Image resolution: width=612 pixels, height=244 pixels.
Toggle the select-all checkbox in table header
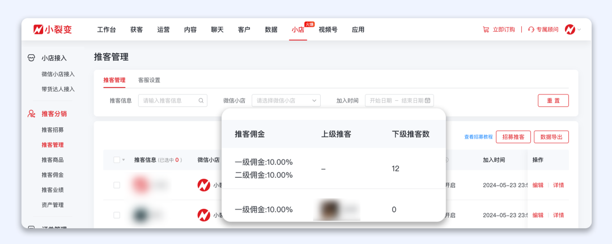[x=117, y=160]
